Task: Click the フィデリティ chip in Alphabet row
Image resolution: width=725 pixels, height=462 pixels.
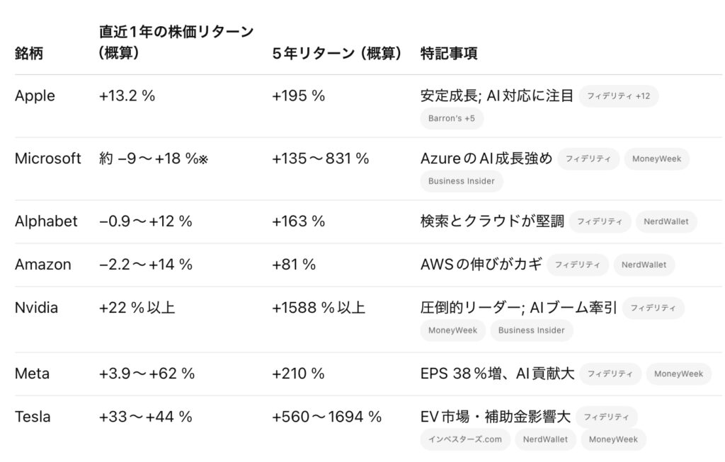Action: tap(600, 222)
